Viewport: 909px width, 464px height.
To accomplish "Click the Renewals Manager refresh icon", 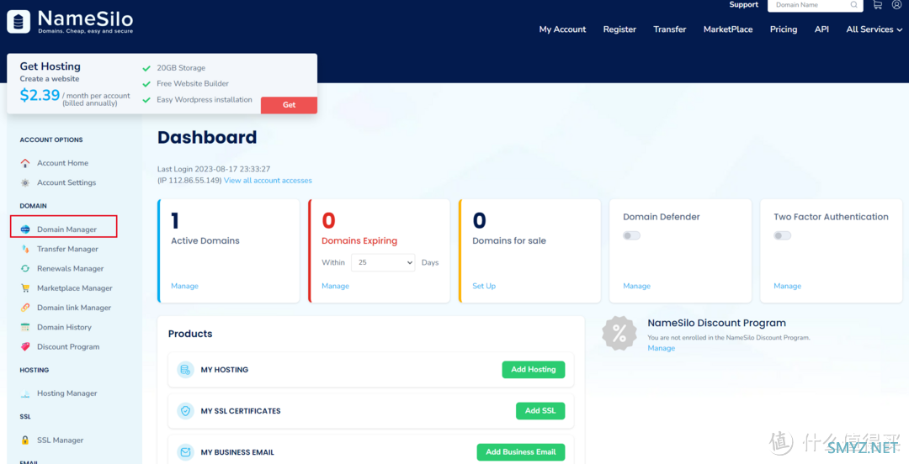I will [25, 269].
